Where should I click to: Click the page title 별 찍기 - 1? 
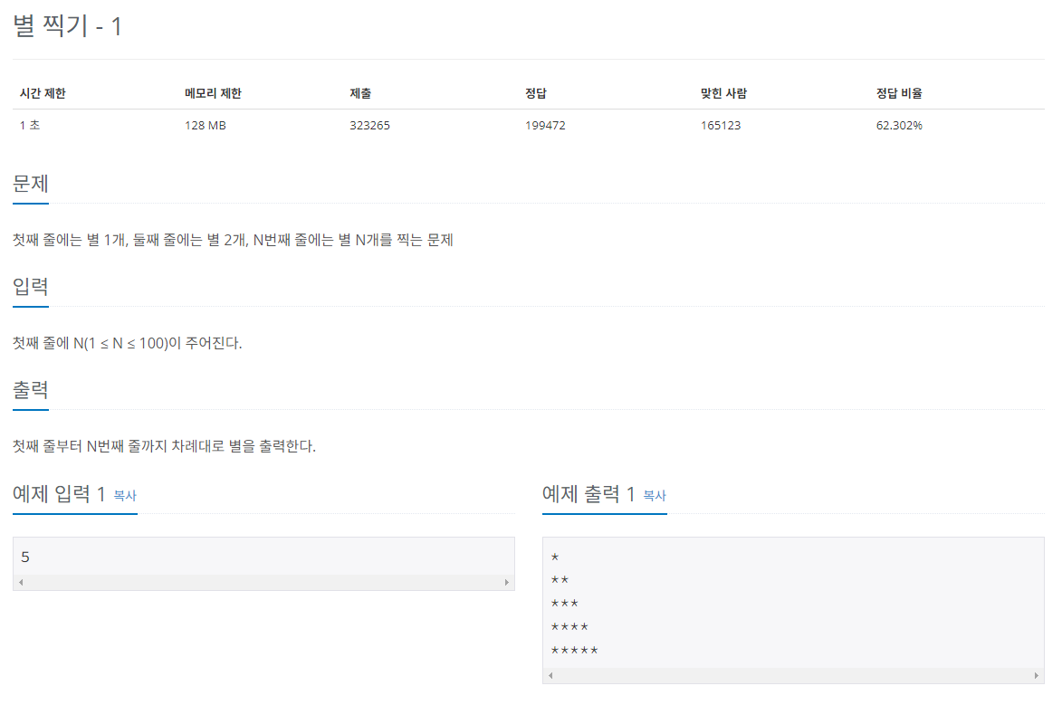[x=68, y=26]
